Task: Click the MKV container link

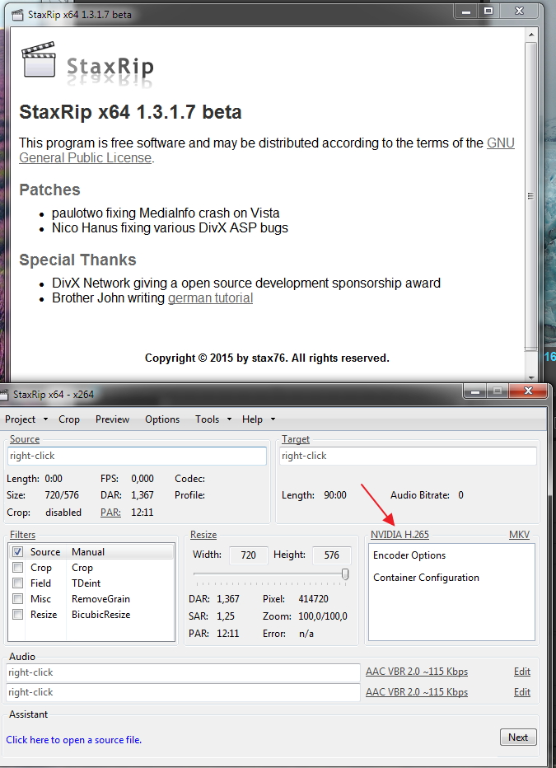Action: pos(519,534)
